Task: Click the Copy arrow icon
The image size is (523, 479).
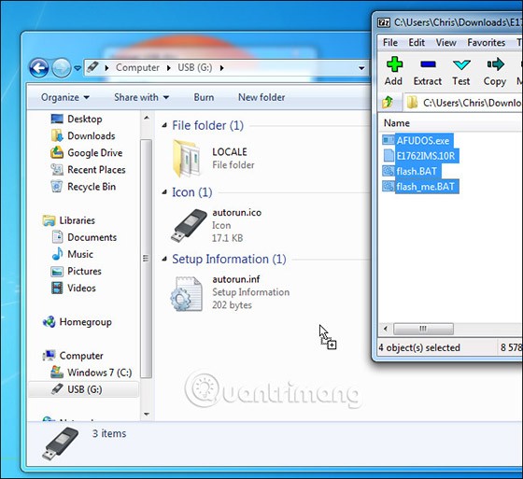Action: click(x=495, y=64)
